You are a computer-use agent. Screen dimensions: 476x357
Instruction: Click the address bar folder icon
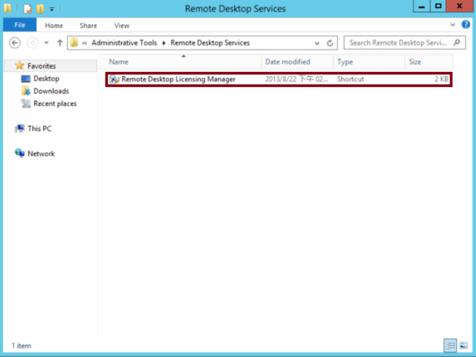pyautogui.click(x=74, y=43)
